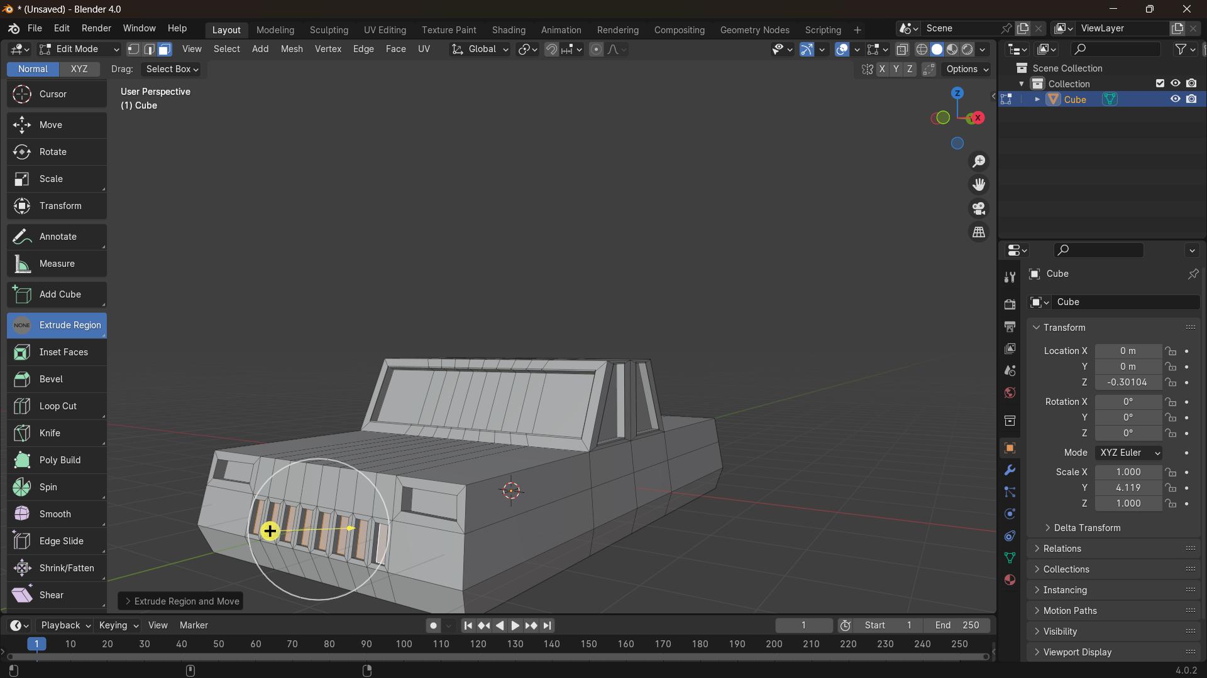
Task: Click the Options button in viewport header
Action: coord(967,69)
